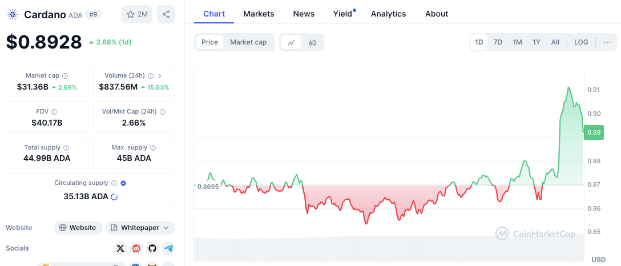Switch to candlestick chart view
This screenshot has width=621, height=266.
click(x=312, y=42)
